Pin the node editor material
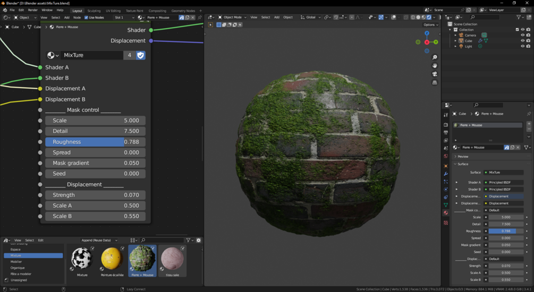The width and height of the screenshot is (534, 292). [200, 18]
